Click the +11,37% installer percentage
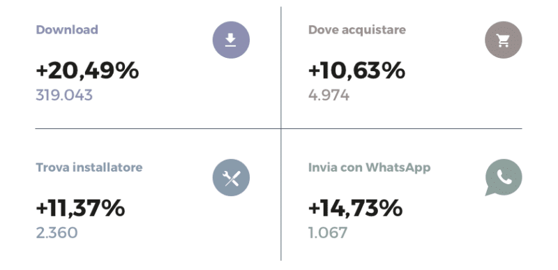Viewport: 558px width, 270px height. coord(80,209)
